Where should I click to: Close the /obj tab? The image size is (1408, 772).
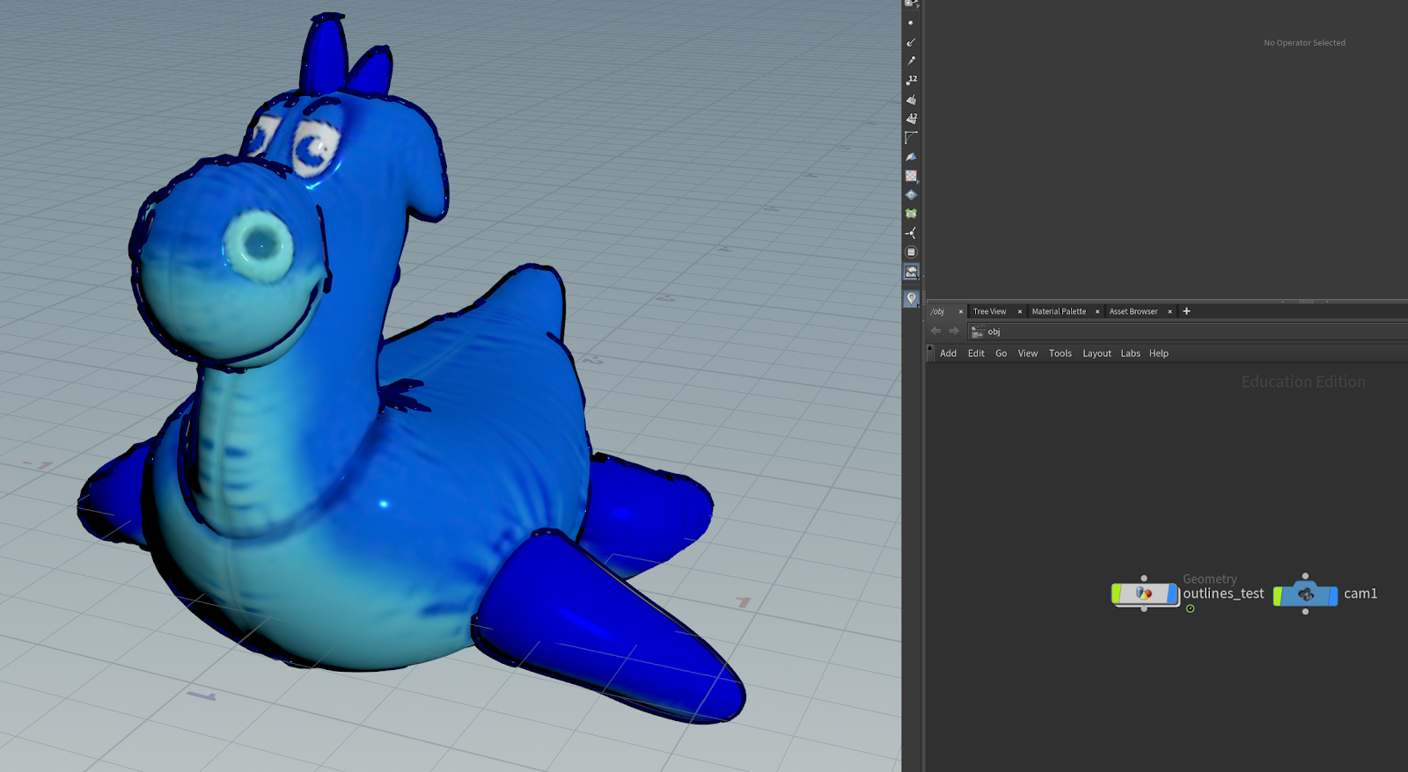pyautogui.click(x=961, y=311)
